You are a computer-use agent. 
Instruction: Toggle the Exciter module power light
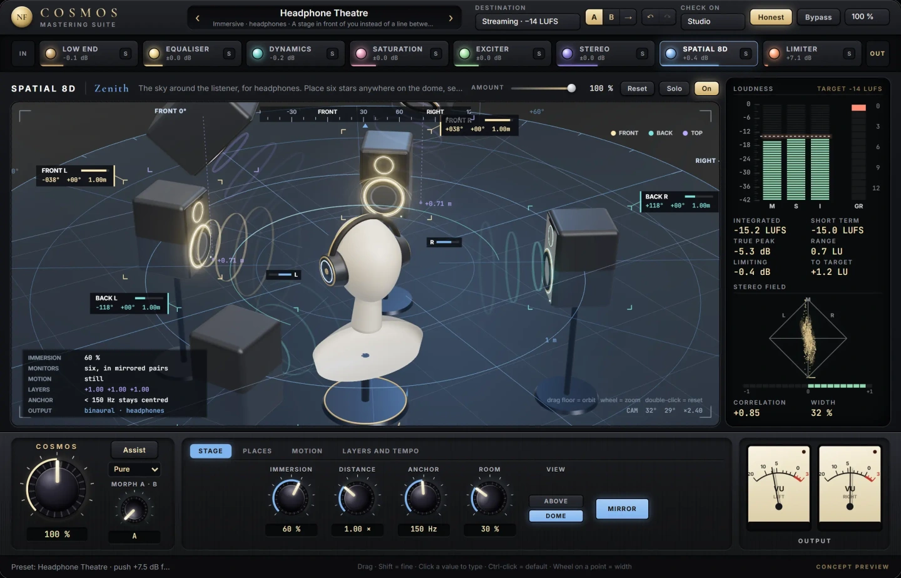tap(464, 54)
